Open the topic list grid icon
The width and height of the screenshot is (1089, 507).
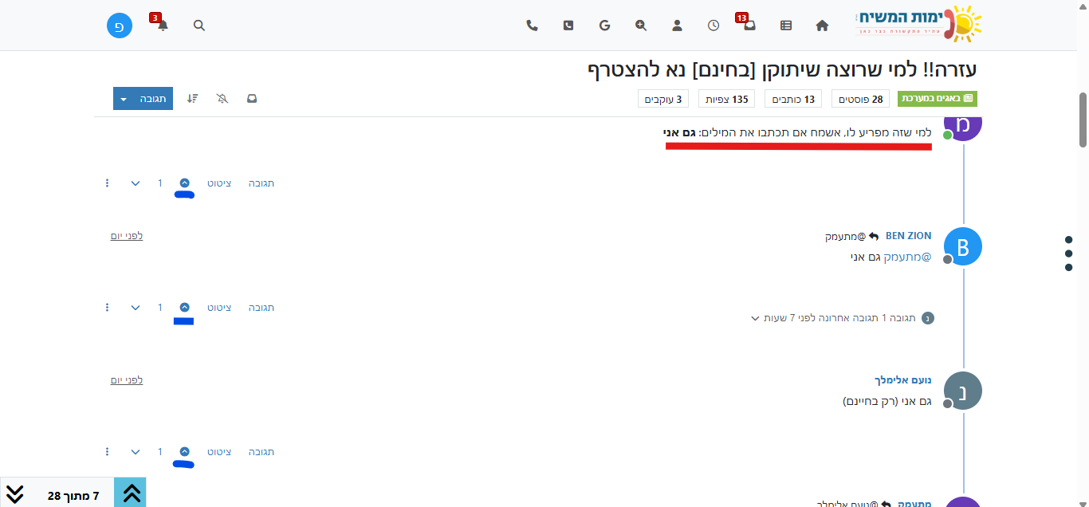(x=785, y=25)
